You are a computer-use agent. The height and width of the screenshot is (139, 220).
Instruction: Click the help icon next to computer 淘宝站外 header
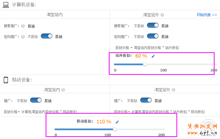coord(162,15)
